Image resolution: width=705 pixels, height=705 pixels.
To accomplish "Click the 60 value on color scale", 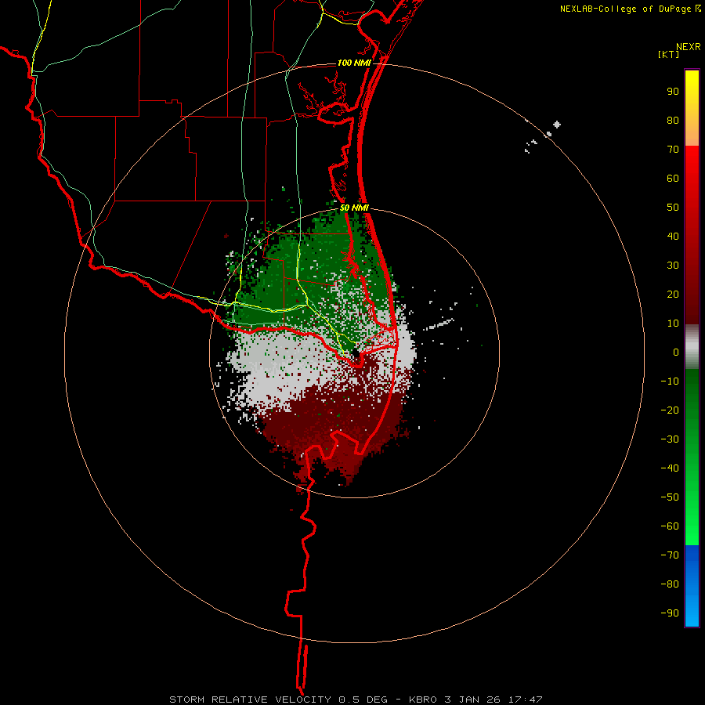I will click(673, 179).
